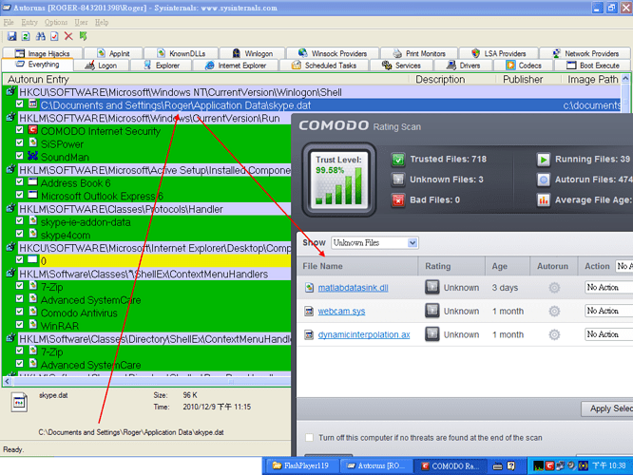Click the Properties toolbar icon

(54, 36)
